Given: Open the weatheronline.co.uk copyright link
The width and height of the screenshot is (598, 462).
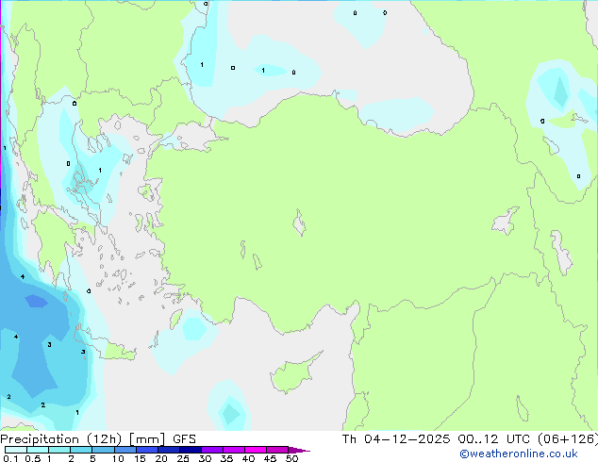Looking at the screenshot, I should (519, 454).
